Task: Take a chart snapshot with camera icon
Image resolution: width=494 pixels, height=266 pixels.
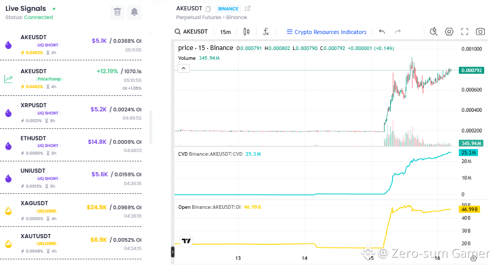Action: [x=480, y=31]
